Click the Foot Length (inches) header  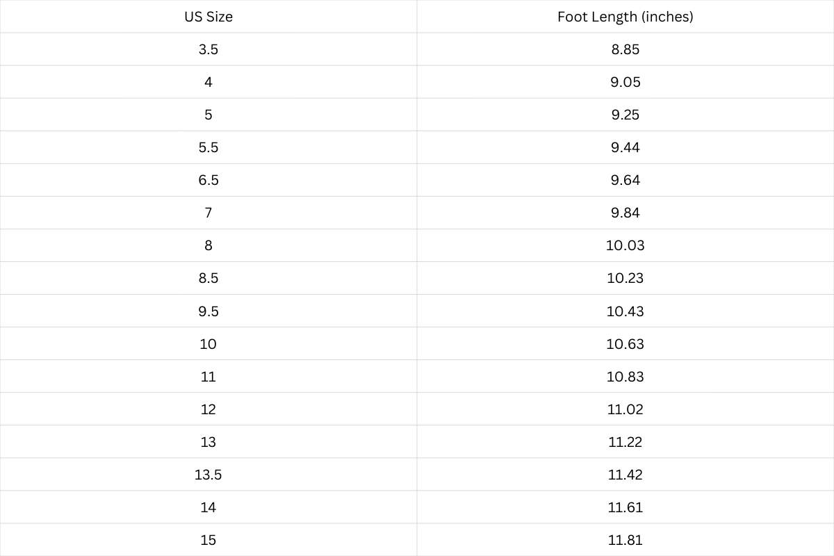click(x=625, y=17)
